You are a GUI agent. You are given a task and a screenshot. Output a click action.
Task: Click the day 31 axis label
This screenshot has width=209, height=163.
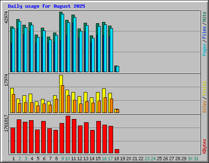(x=196, y=159)
